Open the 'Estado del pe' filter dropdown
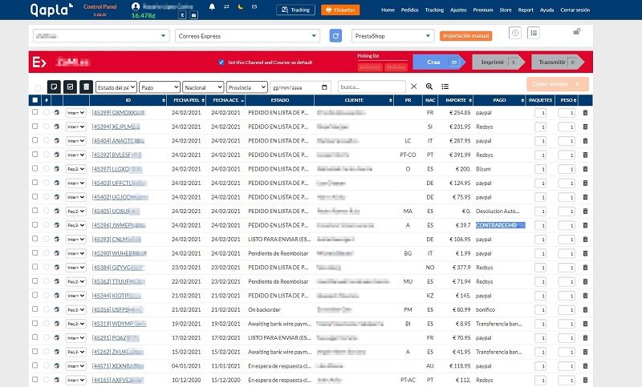642x387 pixels. tap(116, 87)
